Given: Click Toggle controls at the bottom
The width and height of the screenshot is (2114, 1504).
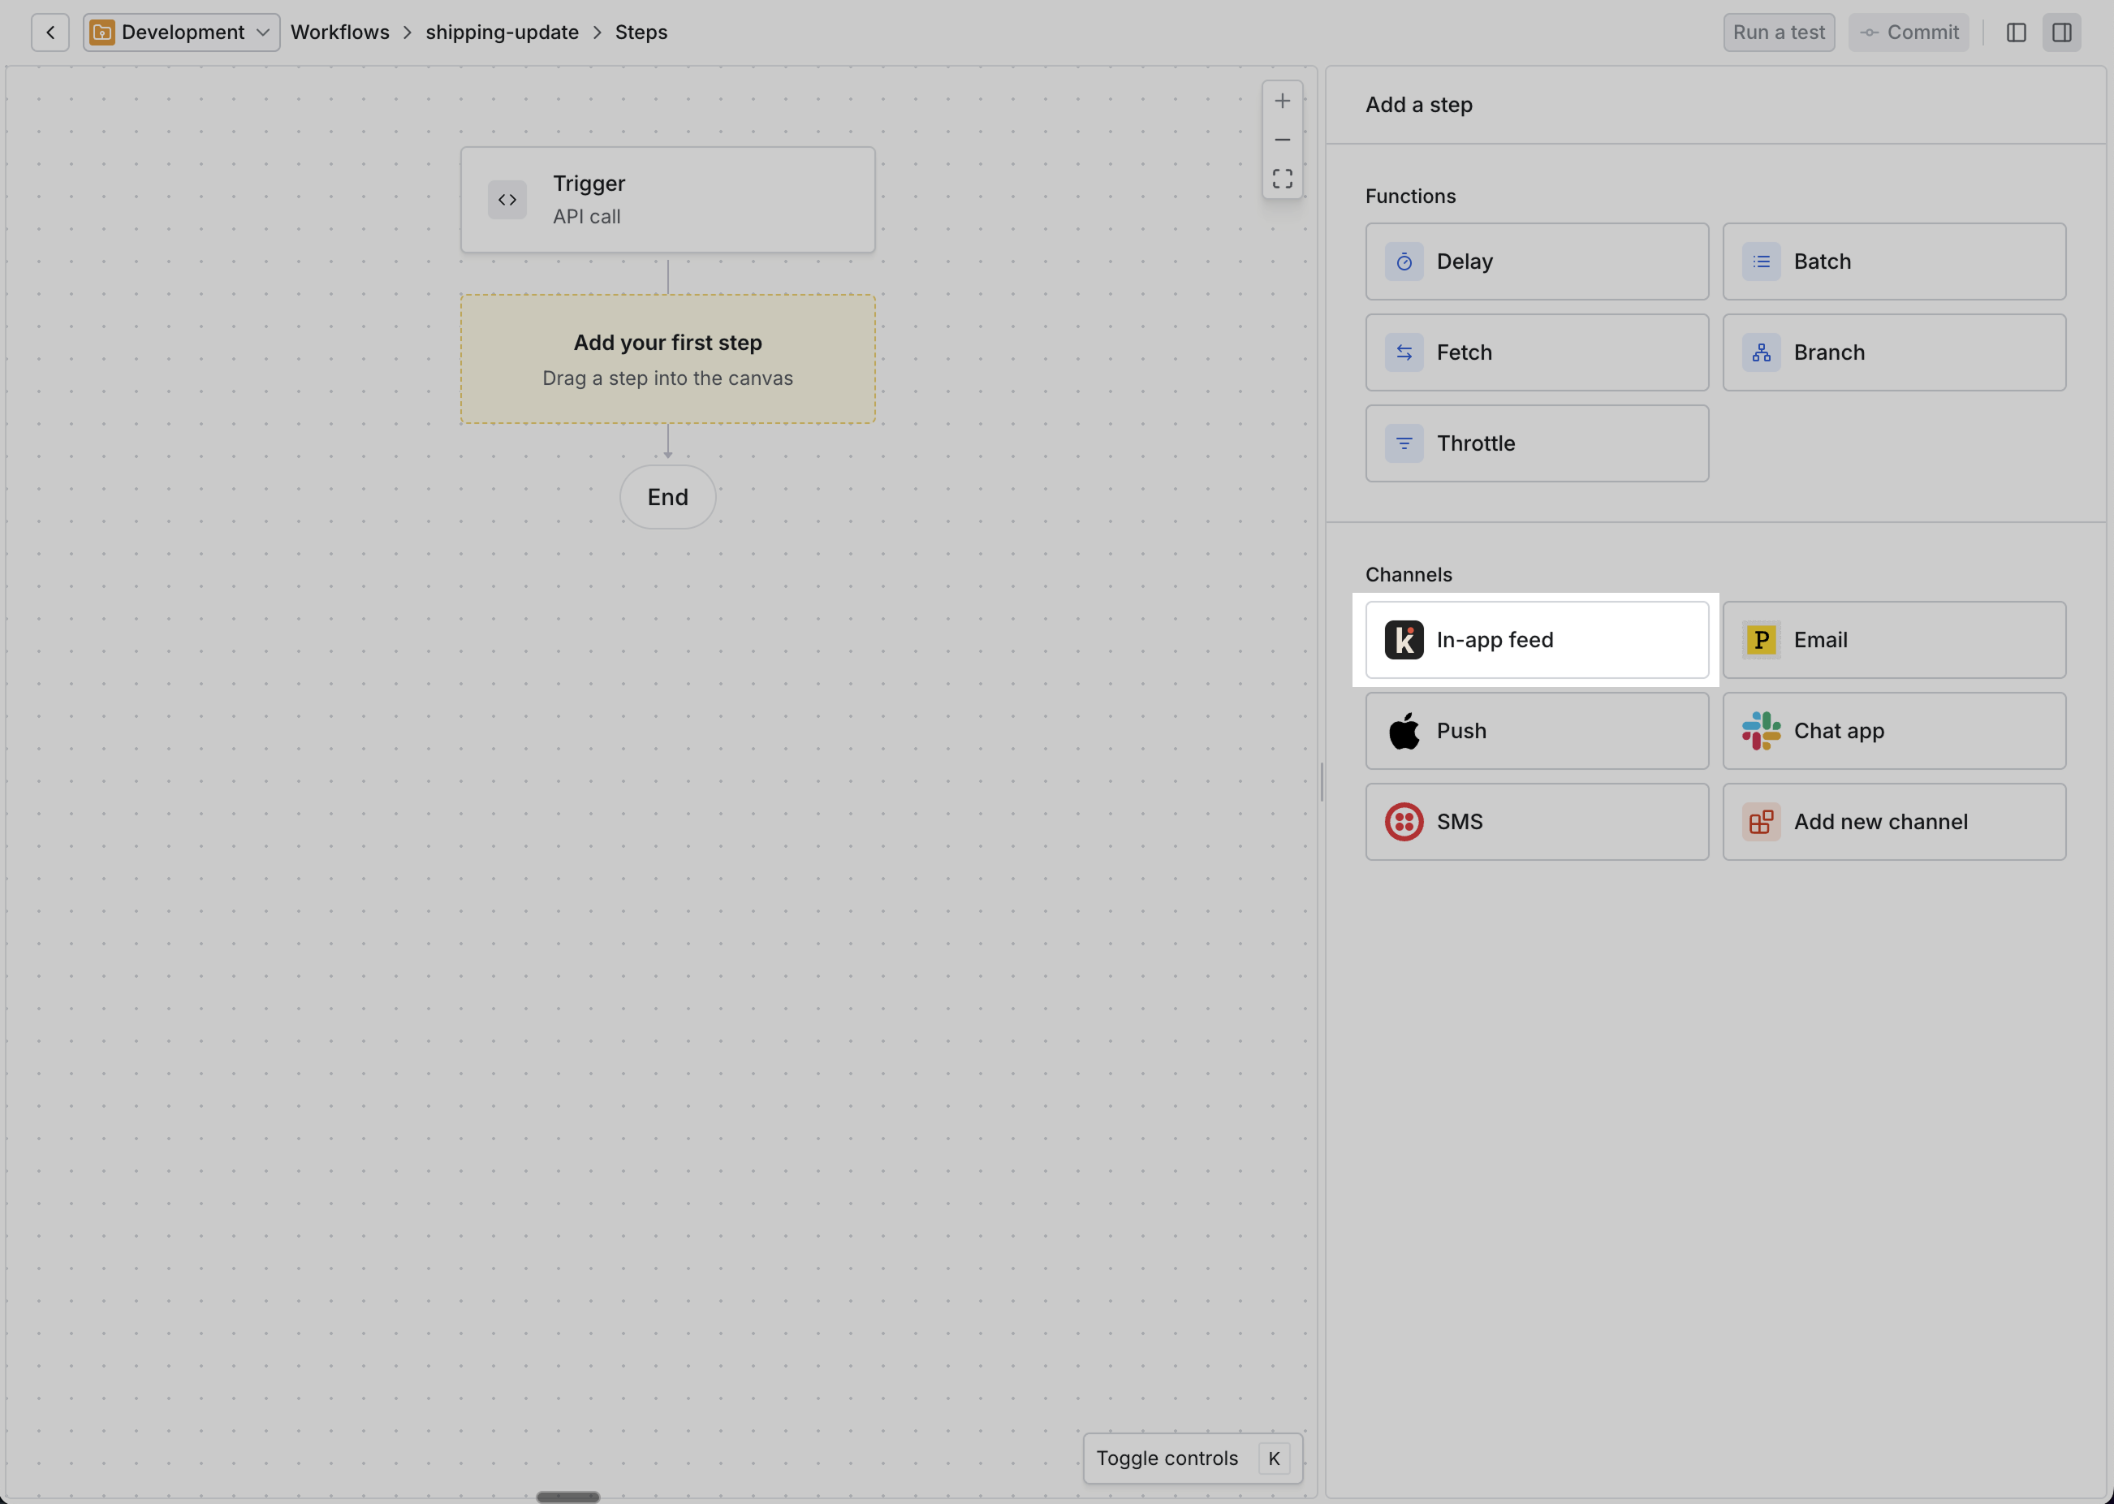Looking at the screenshot, I should (x=1168, y=1458).
